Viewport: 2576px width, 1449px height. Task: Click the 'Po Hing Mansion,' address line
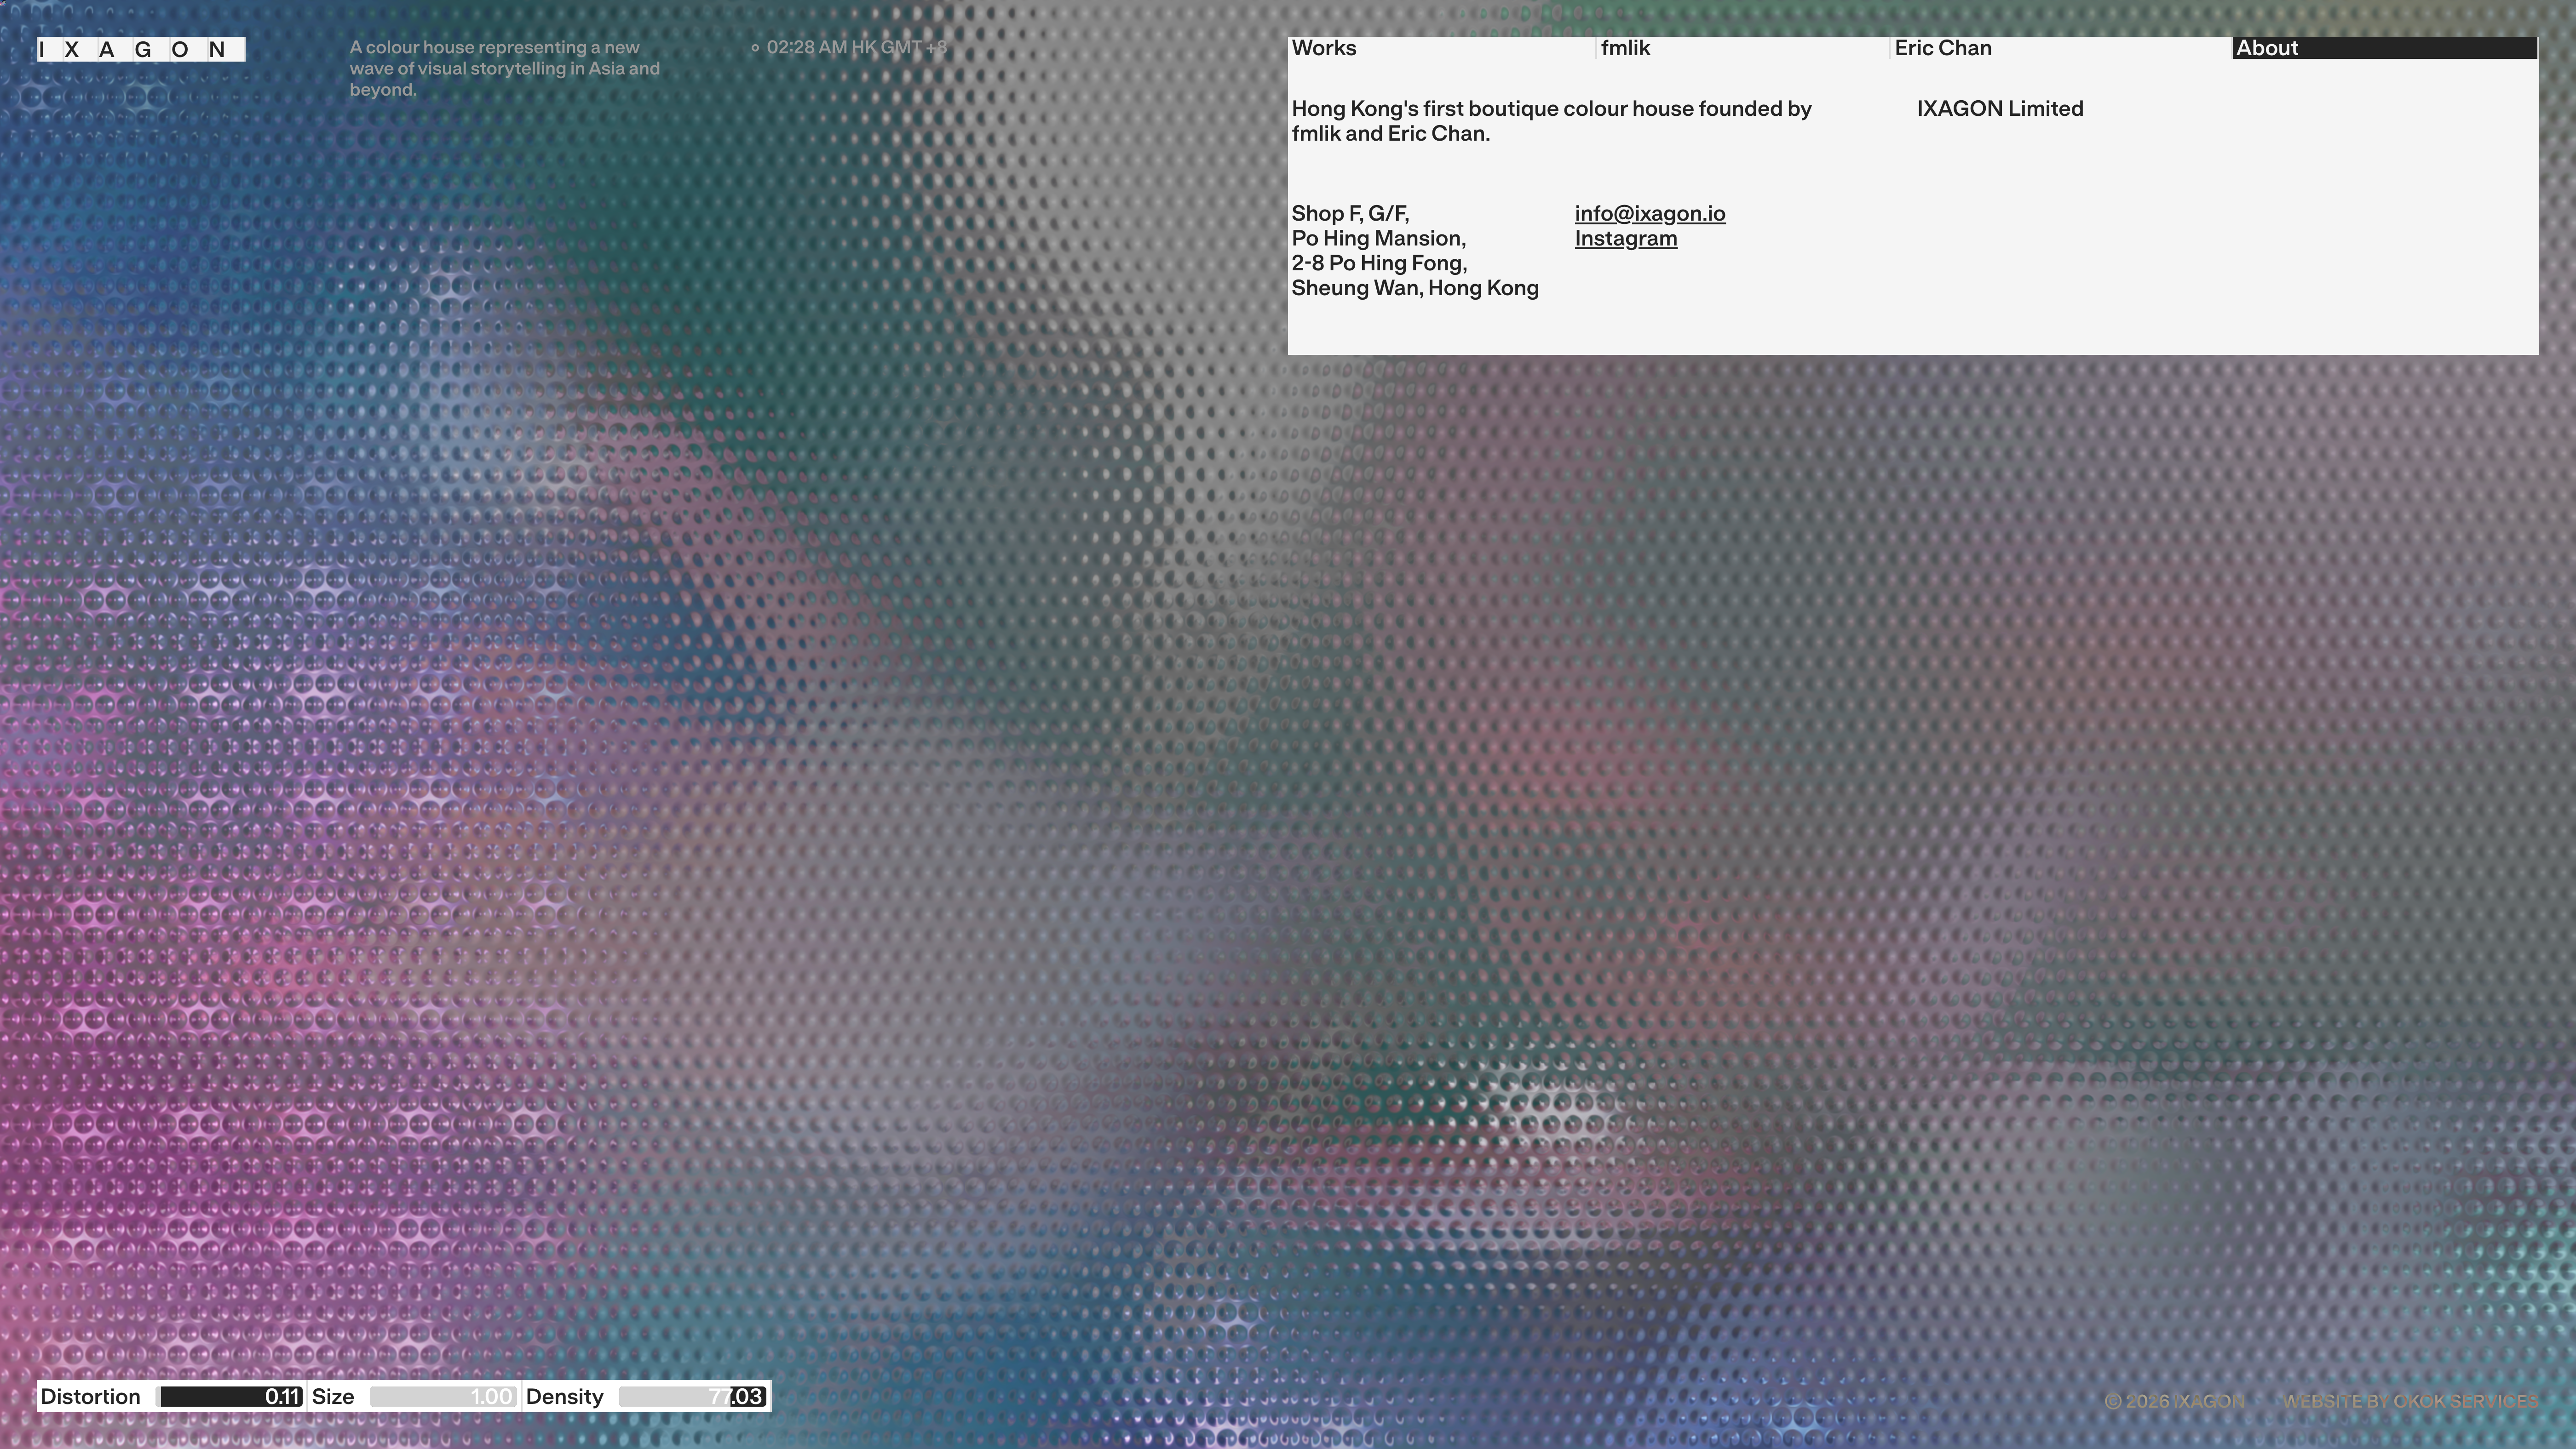pos(1379,239)
